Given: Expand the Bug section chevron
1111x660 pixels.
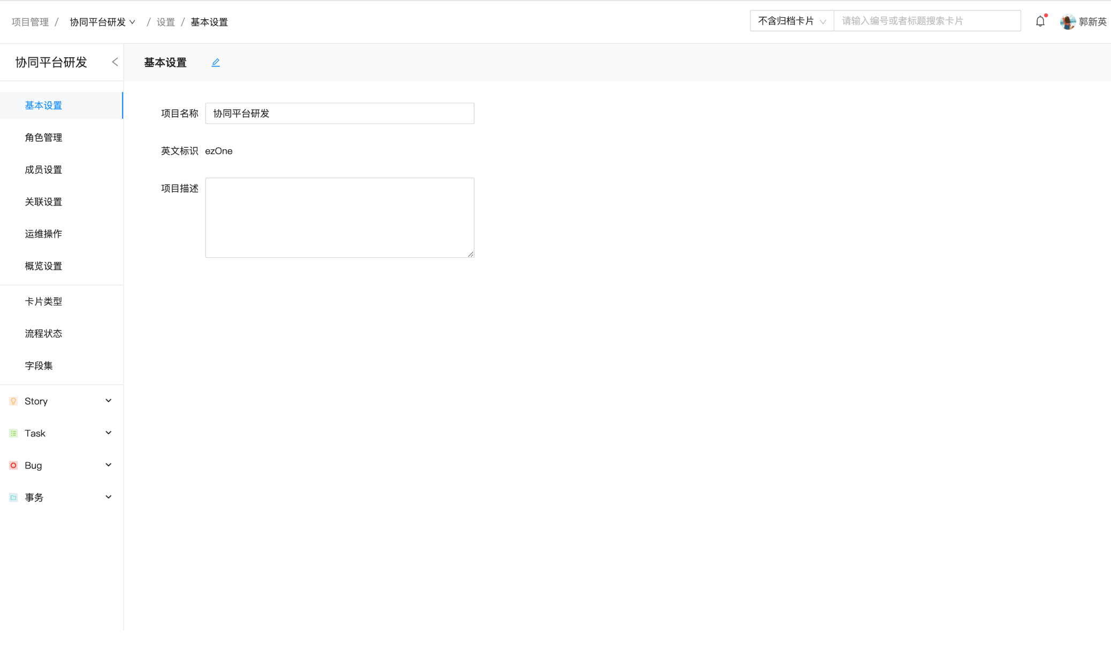Looking at the screenshot, I should click(109, 465).
